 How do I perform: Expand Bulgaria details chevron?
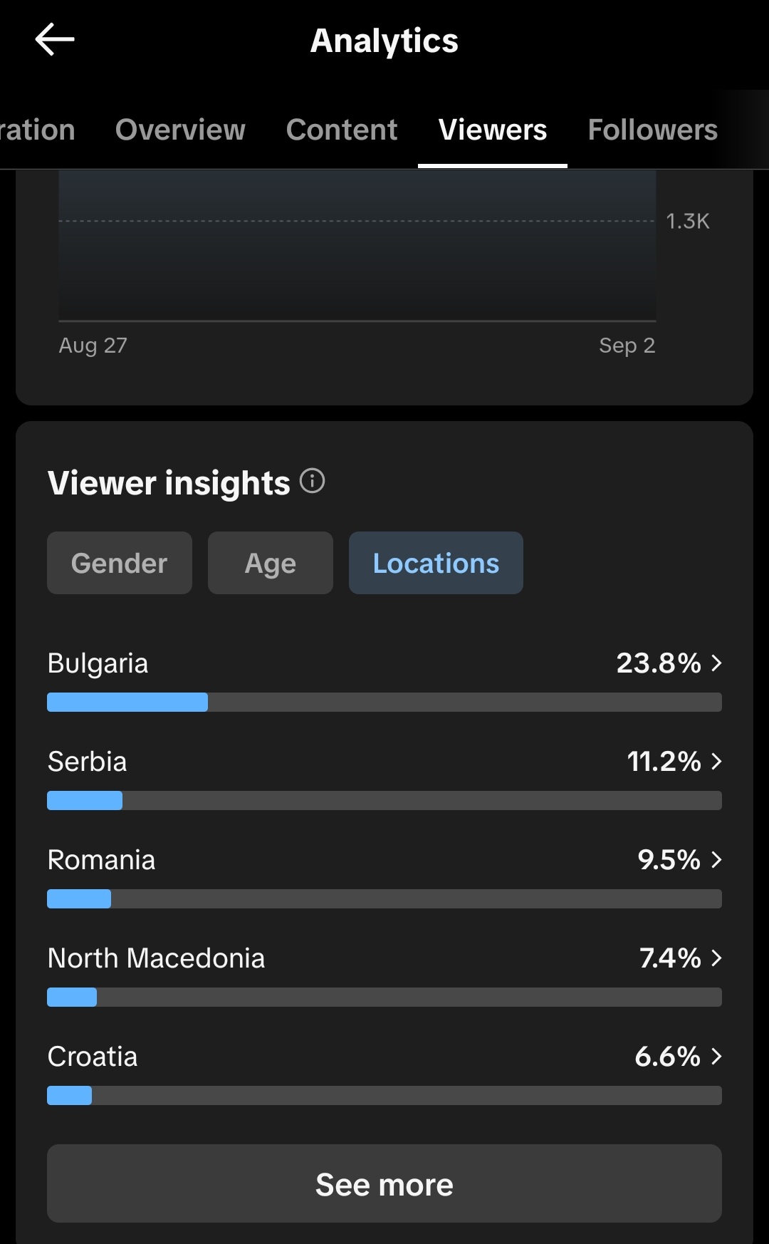(716, 663)
